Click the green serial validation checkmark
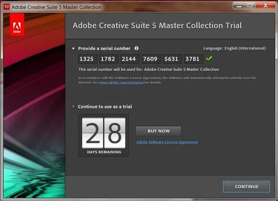 tap(209, 58)
